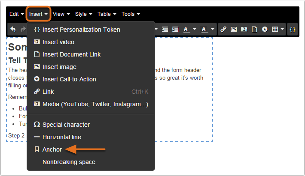Viewport: 305px width, 176px height.
Task: Click the film icon beside Insert video
Action: coord(37,42)
